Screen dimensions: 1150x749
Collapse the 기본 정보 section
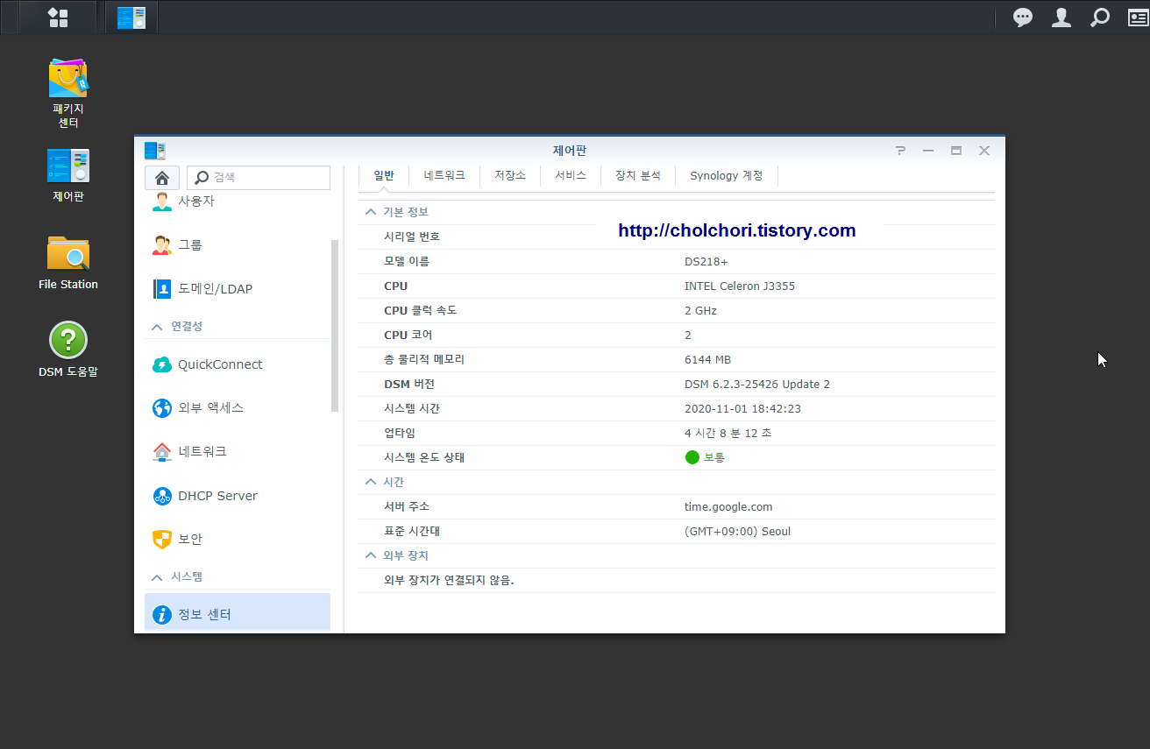[370, 212]
